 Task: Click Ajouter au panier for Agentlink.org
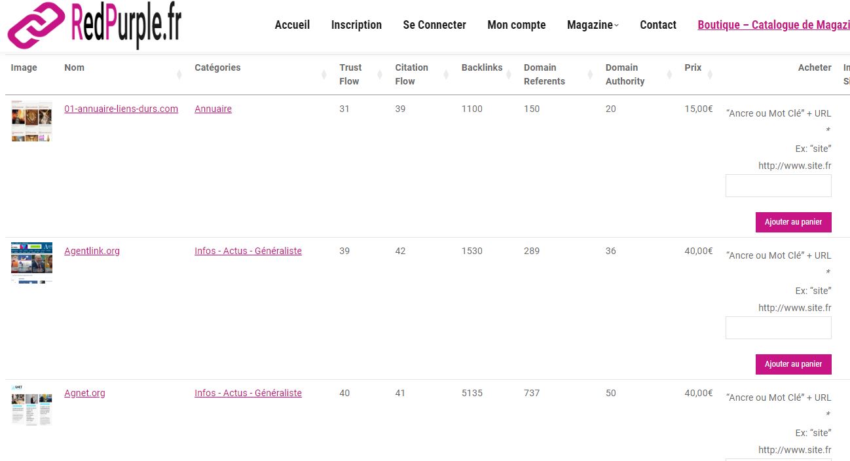(x=793, y=364)
